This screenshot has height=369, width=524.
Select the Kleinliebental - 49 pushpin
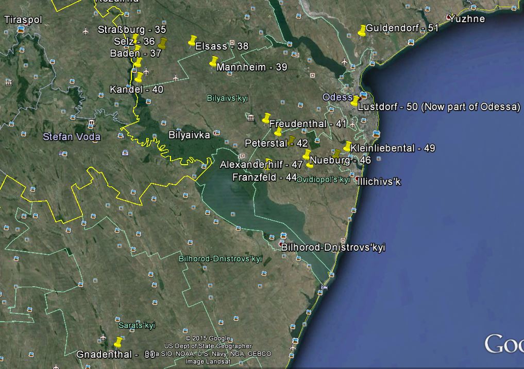point(347,147)
